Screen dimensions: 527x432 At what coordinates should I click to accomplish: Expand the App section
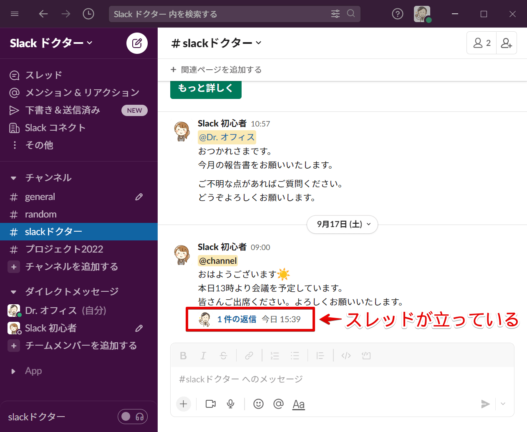click(13, 371)
